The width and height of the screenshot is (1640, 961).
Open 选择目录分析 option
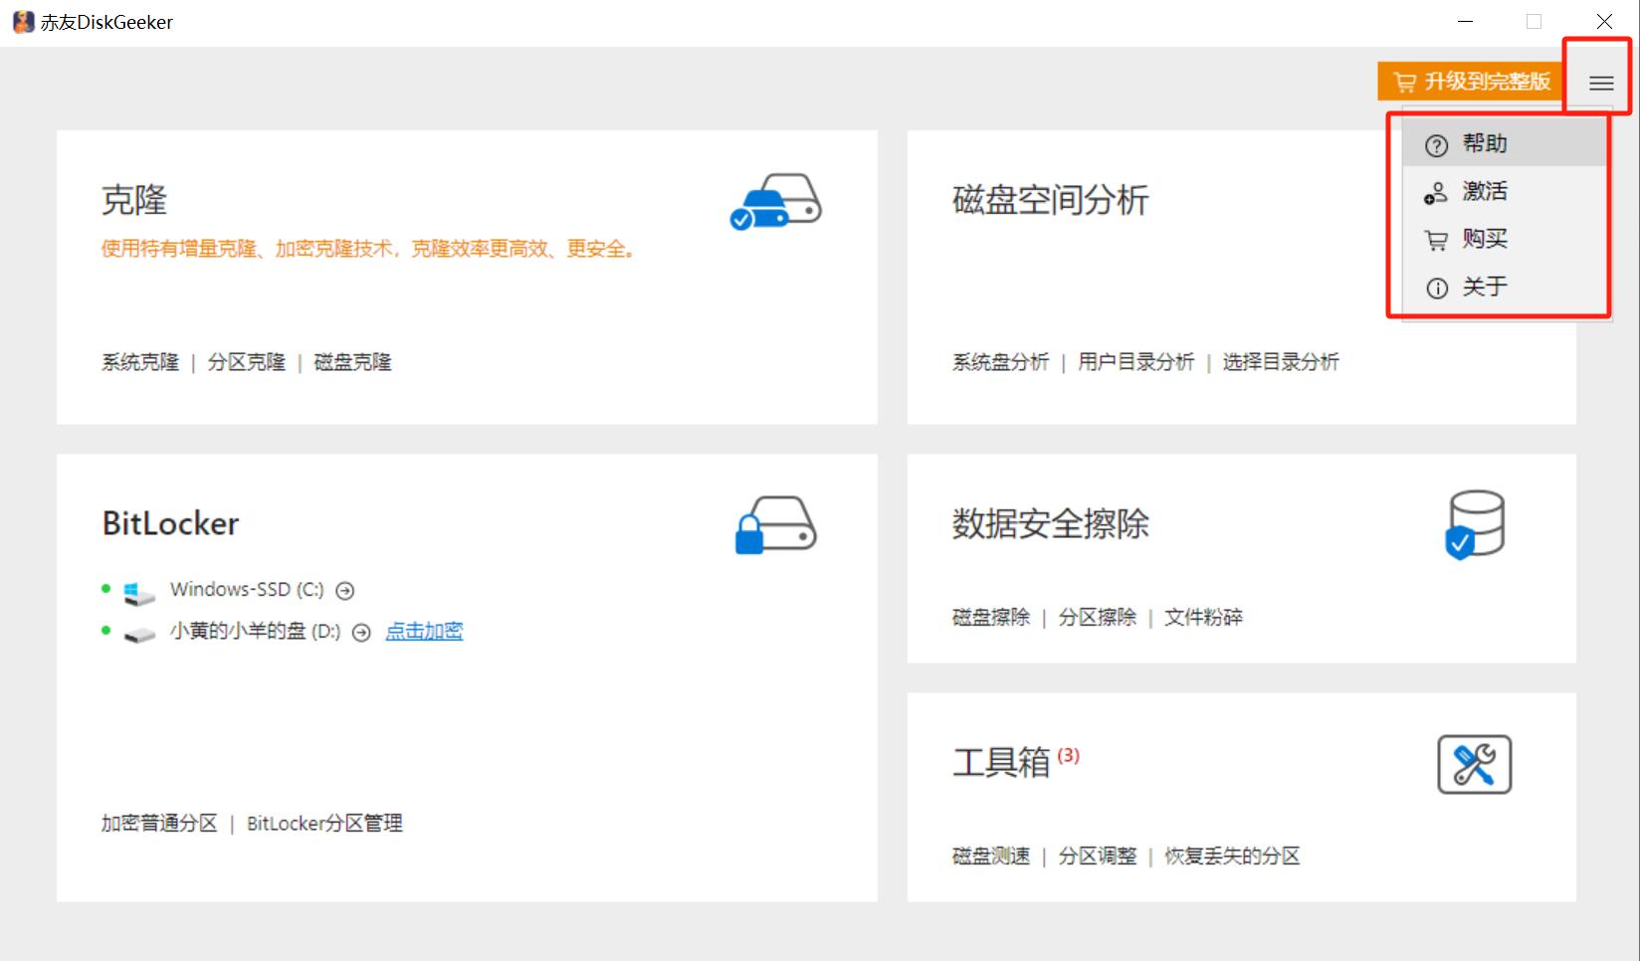[x=1282, y=362]
